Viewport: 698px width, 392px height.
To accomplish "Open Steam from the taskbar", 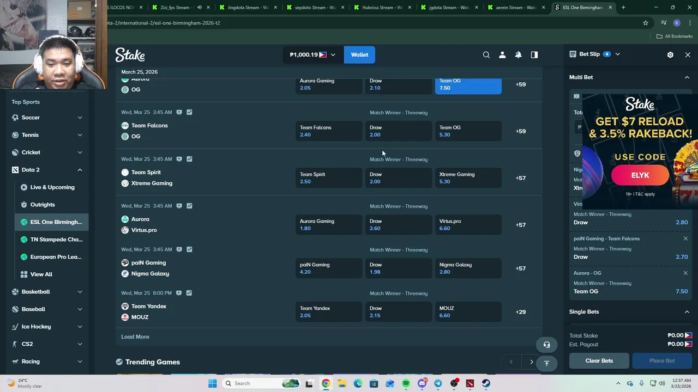I will click(x=486, y=383).
